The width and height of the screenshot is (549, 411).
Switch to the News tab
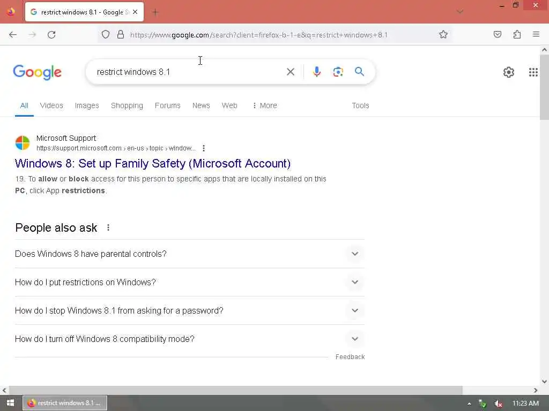click(x=201, y=105)
